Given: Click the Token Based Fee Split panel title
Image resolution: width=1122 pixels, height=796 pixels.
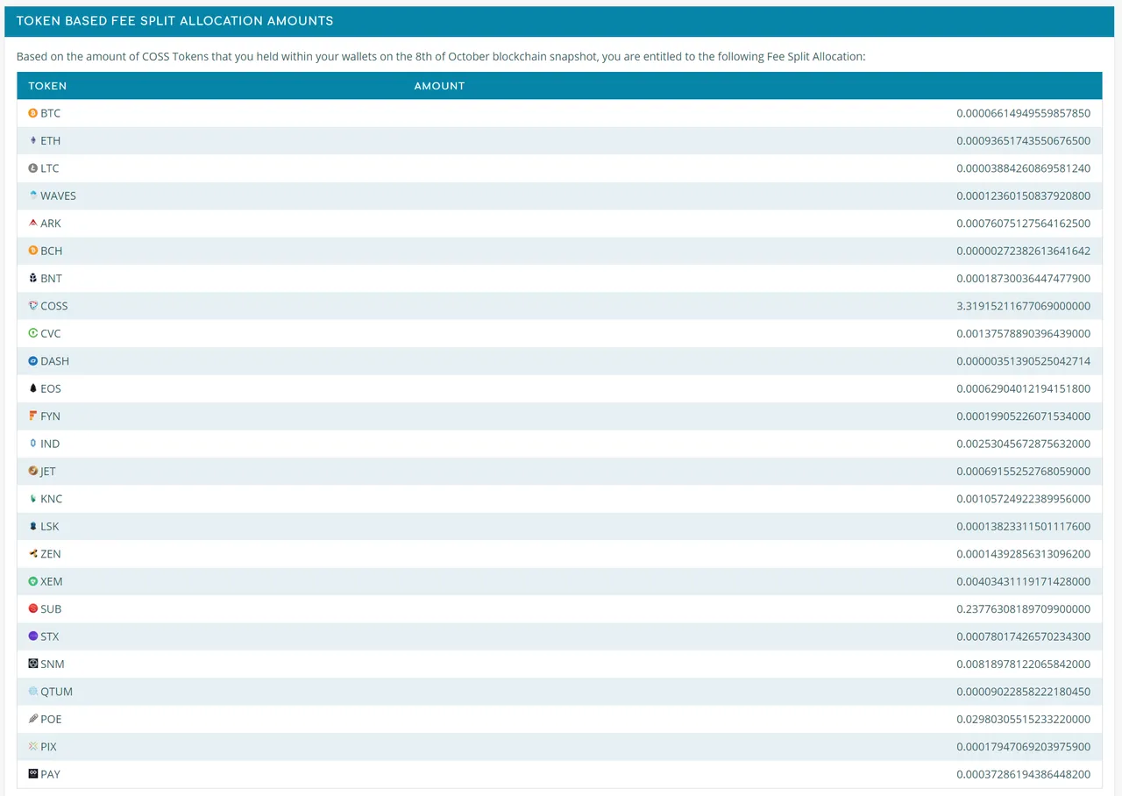Looking at the screenshot, I should point(174,21).
